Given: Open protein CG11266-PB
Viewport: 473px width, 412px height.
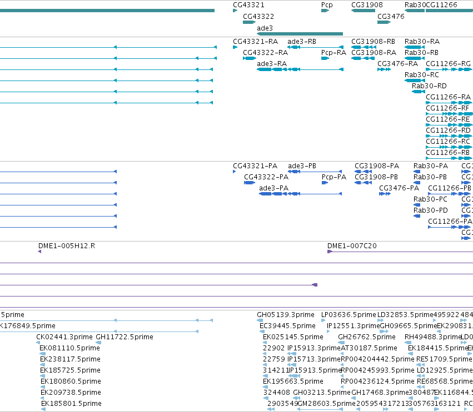Looking at the screenshot, I should tap(450, 188).
